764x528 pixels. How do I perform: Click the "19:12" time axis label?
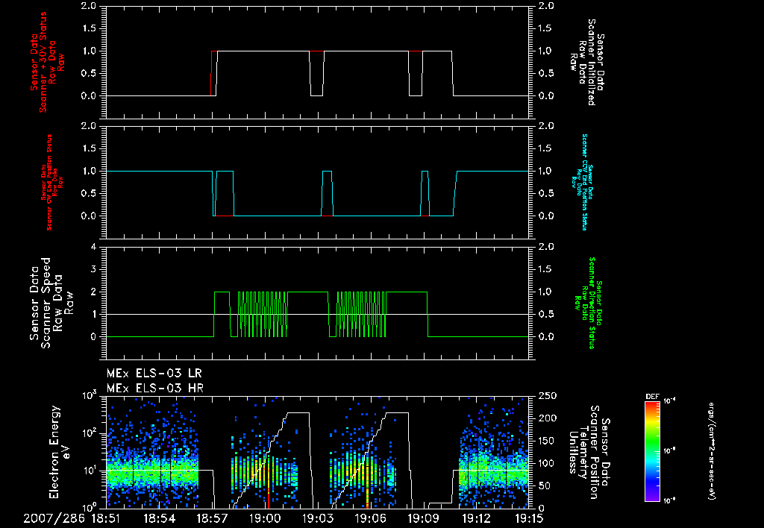[x=476, y=518]
